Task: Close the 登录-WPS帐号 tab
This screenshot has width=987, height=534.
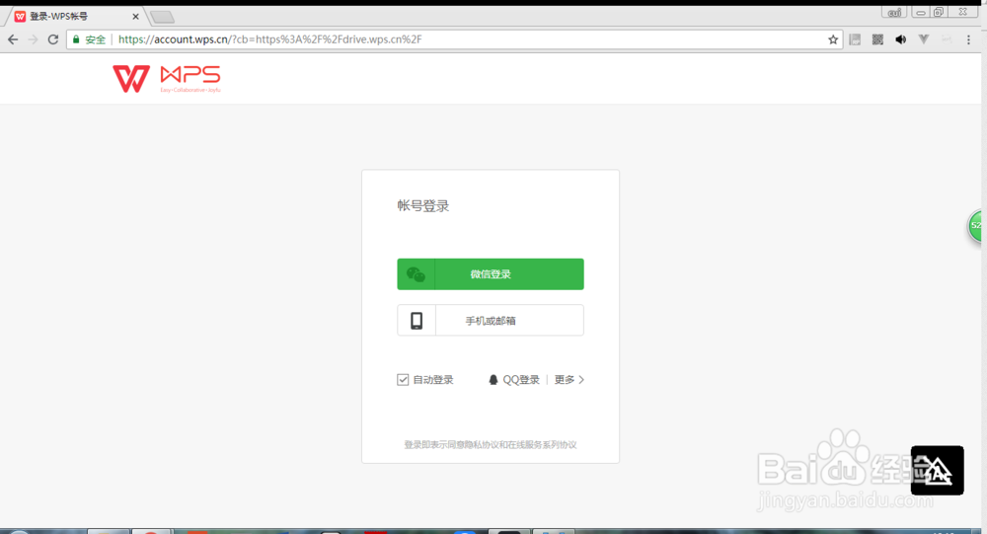Action: coord(135,17)
